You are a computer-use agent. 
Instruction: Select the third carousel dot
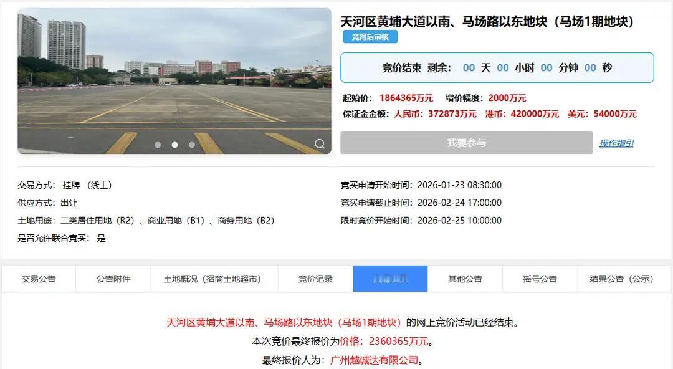coord(192,145)
